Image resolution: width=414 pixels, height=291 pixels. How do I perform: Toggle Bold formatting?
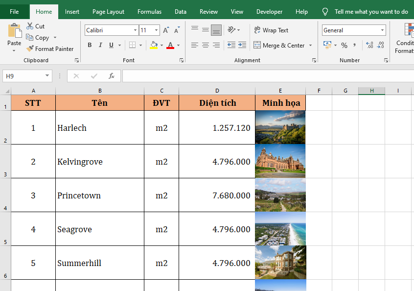tap(90, 45)
